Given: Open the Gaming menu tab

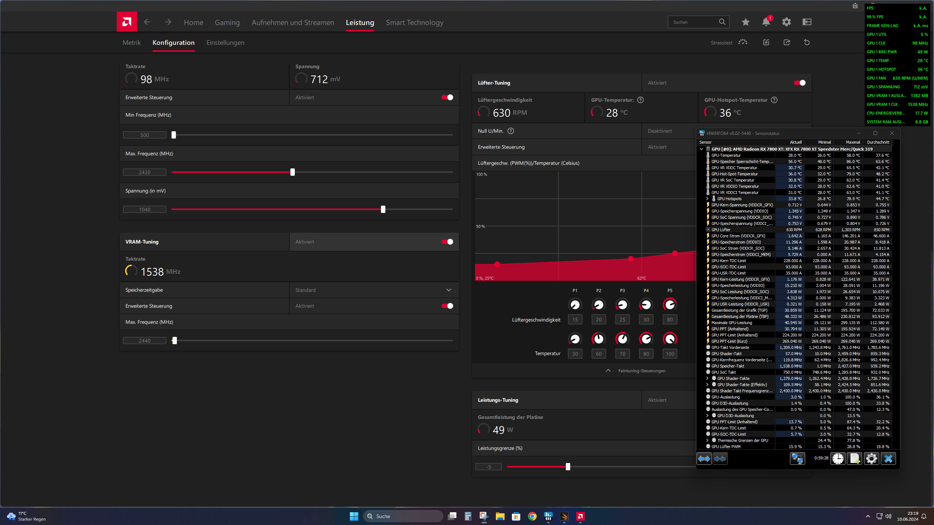Looking at the screenshot, I should tap(227, 23).
